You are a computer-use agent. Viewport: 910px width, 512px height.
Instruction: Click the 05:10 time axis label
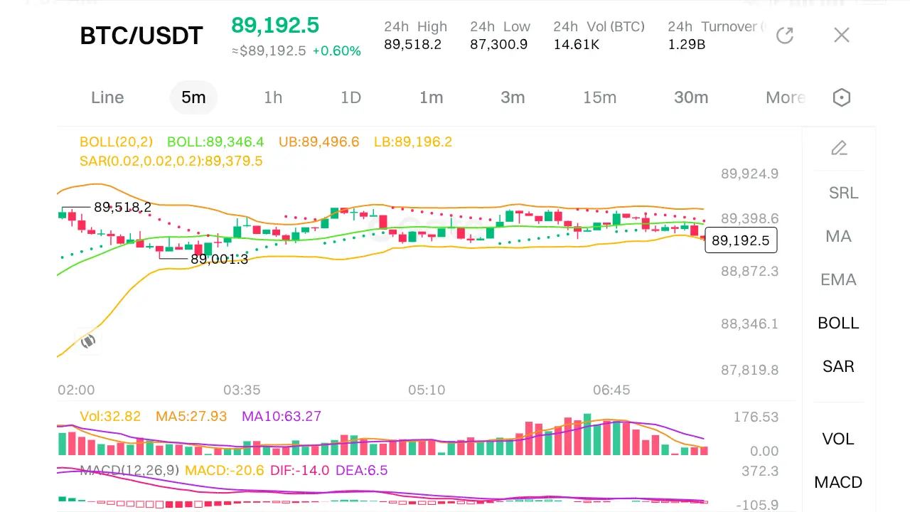click(427, 390)
